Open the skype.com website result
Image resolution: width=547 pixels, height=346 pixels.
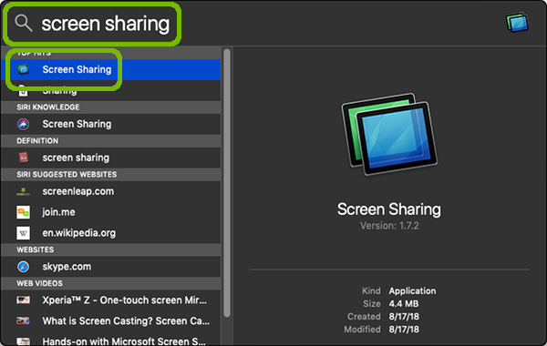coord(111,267)
